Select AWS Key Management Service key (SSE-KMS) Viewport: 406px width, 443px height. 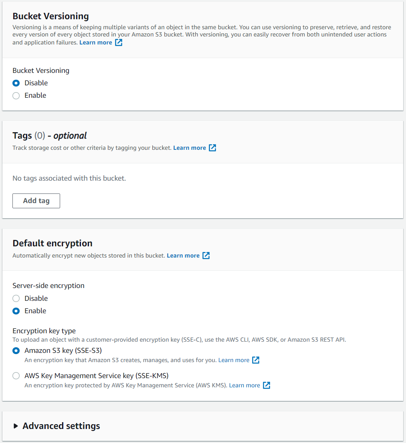(16, 376)
